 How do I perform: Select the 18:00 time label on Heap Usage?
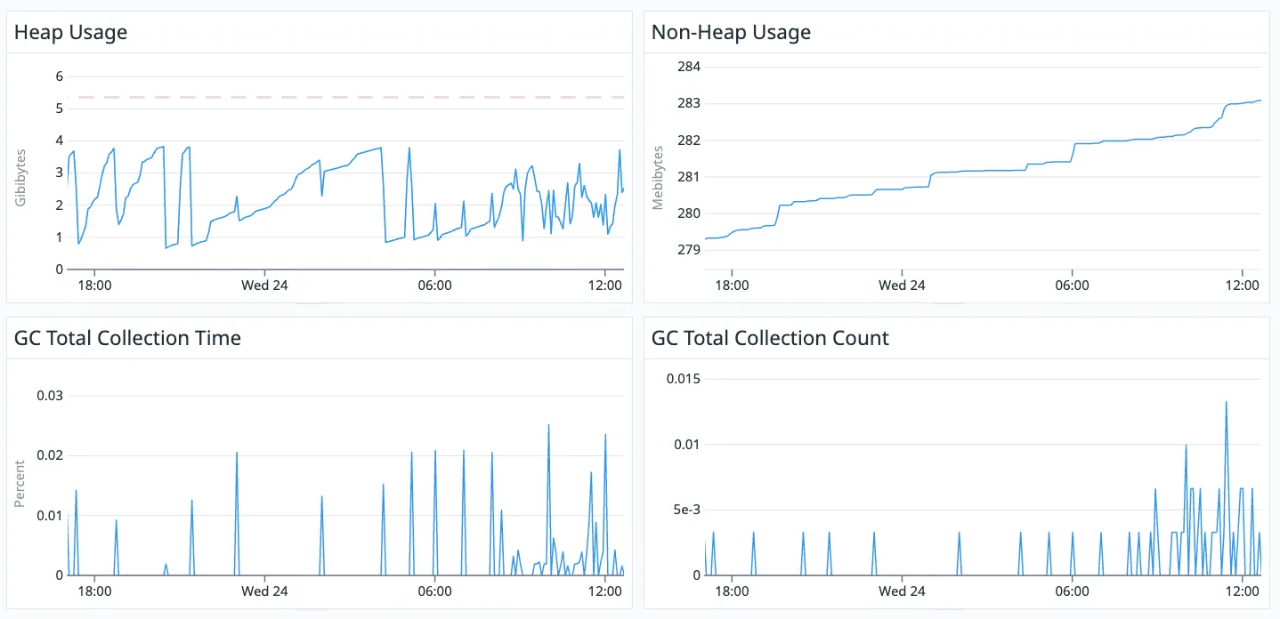coord(95,285)
